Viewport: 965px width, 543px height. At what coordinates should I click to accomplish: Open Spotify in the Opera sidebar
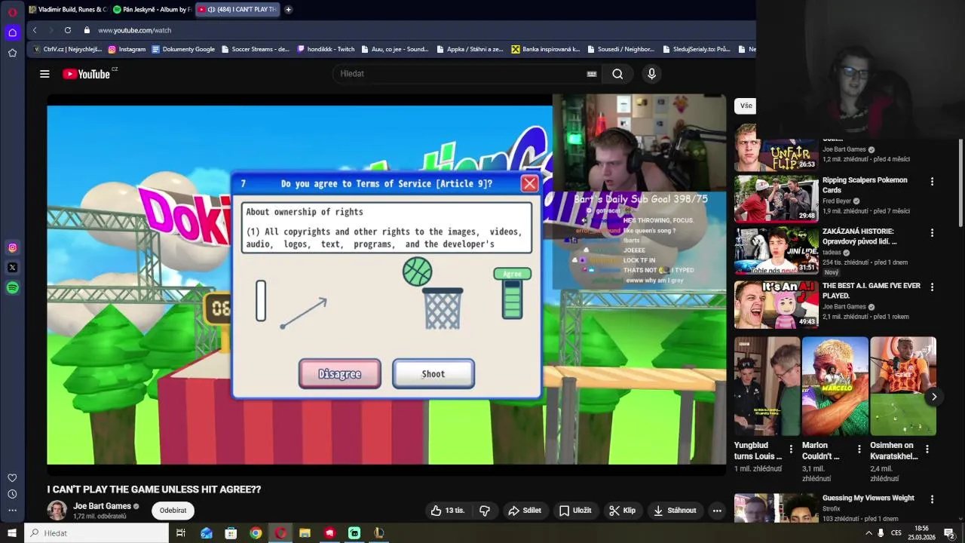(x=12, y=287)
